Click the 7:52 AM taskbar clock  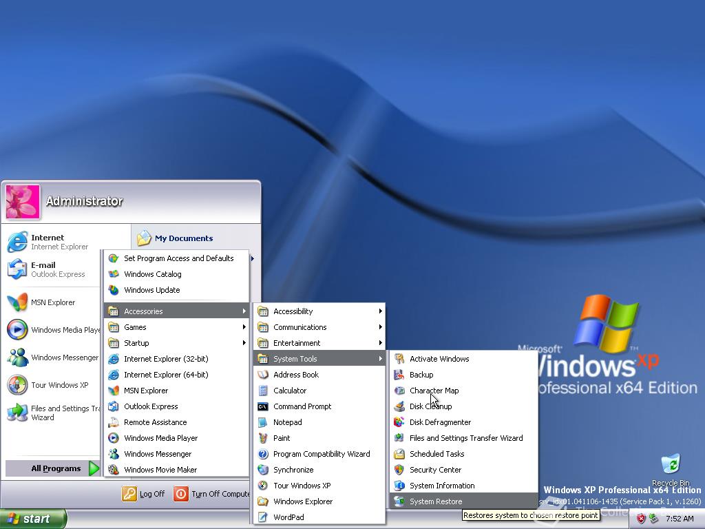pyautogui.click(x=680, y=519)
